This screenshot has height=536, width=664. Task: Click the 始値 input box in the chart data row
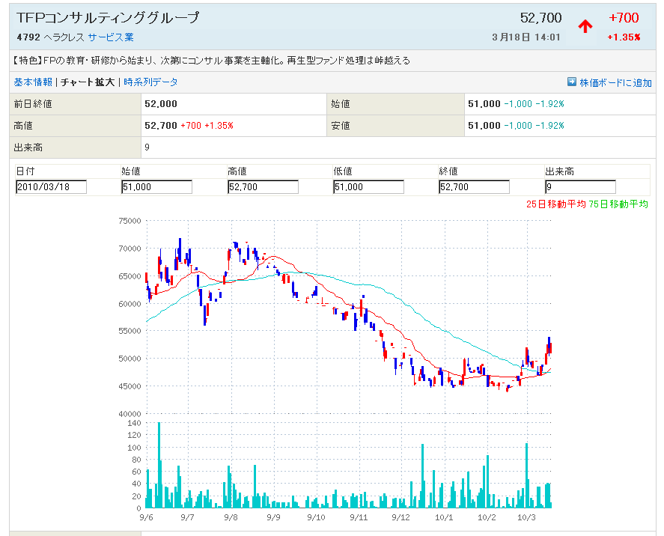click(156, 187)
